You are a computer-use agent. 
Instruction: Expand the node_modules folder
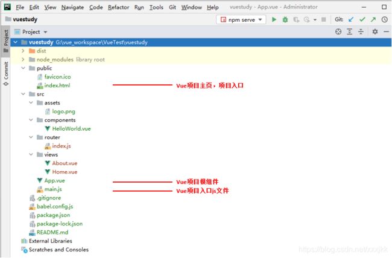click(23, 60)
